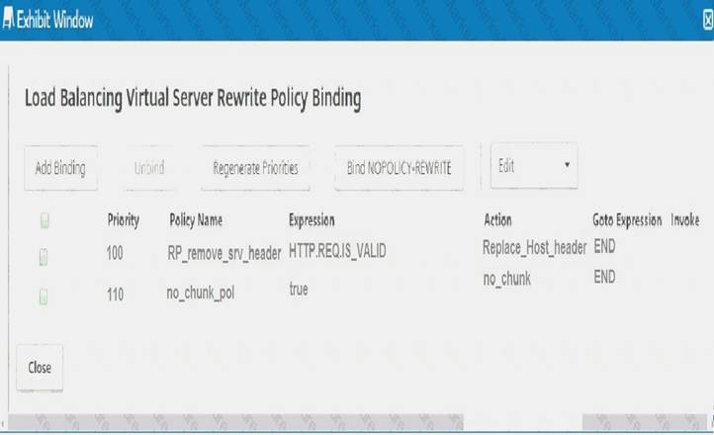Image resolution: width=714 pixels, height=435 pixels.
Task: Toggle the select-all checkbox in table header
Action: 45,221
